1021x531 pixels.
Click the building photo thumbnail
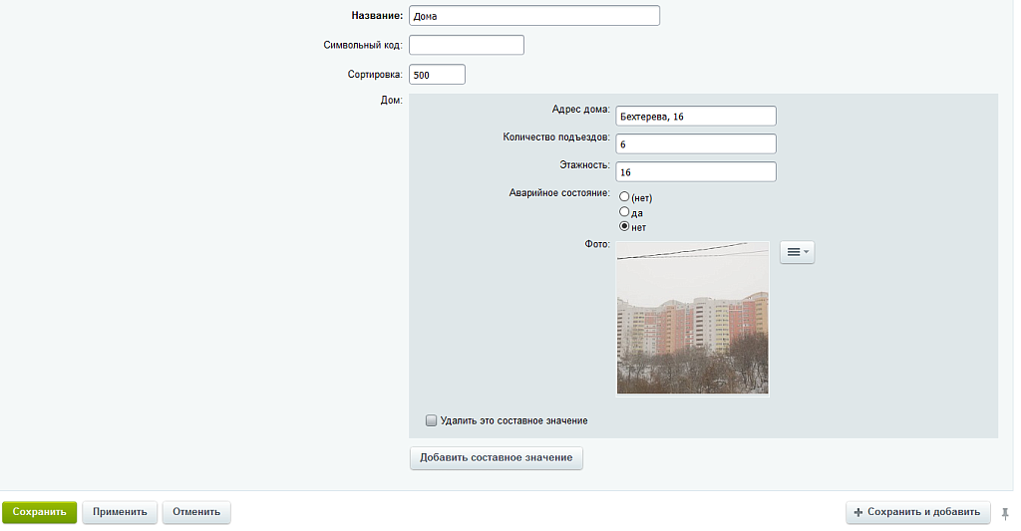tap(692, 318)
